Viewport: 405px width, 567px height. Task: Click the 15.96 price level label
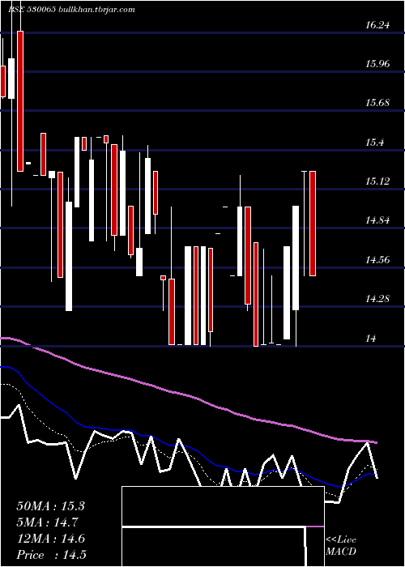click(377, 64)
